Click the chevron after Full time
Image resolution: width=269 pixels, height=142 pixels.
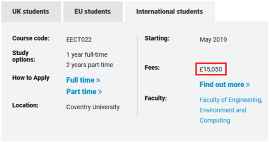98,80
